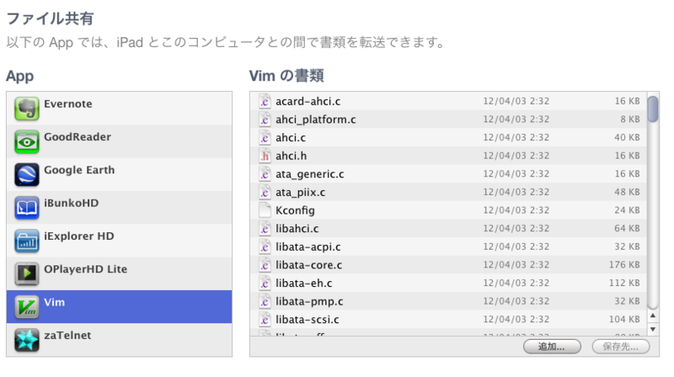674x377 pixels.
Task: Click the OPlayerHD Lite play icon
Action: click(x=27, y=274)
